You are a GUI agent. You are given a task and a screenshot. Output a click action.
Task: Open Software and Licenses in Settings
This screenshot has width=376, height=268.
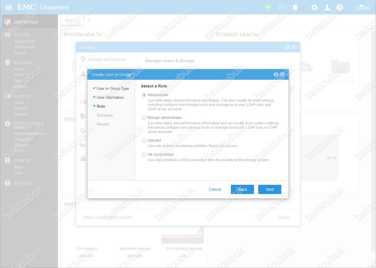coord(107,59)
